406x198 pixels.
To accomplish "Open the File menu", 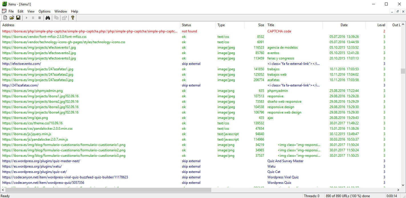I will [x=11, y=11].
